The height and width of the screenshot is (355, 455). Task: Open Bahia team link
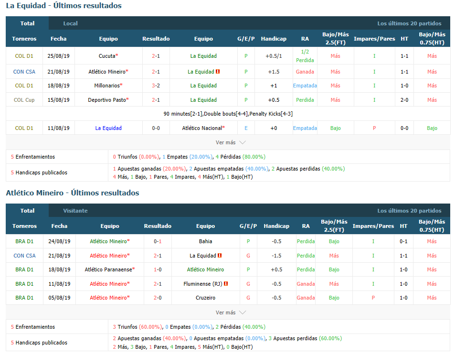point(205,241)
